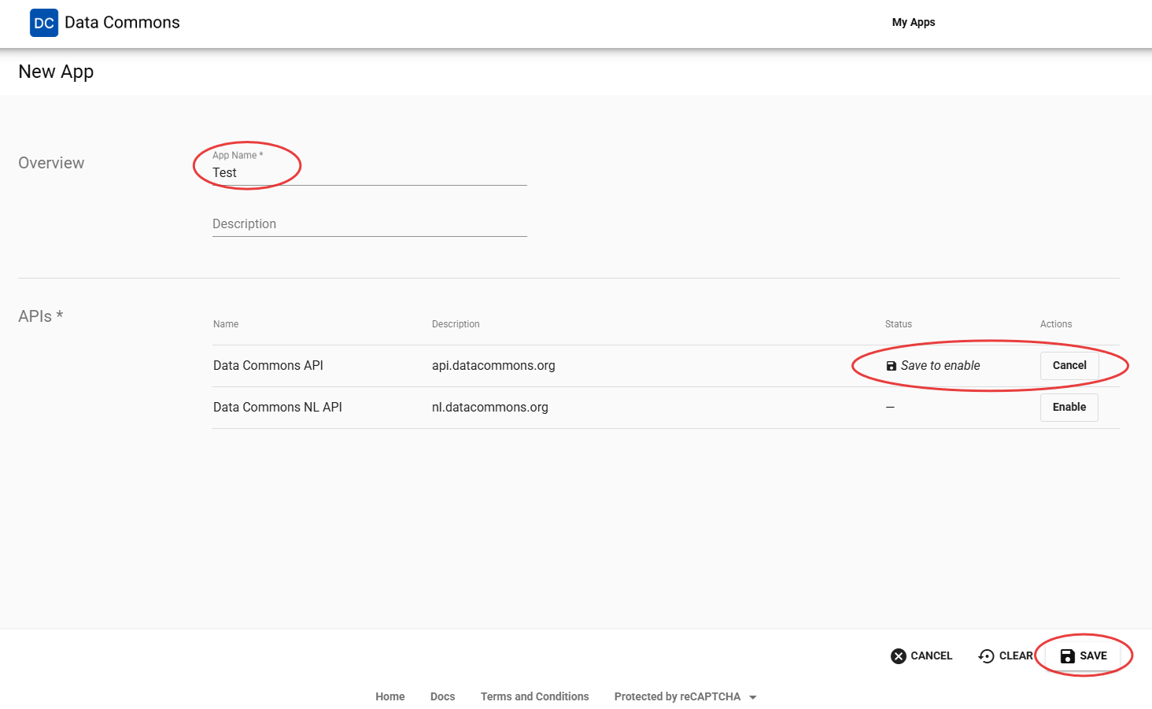1152x709 pixels.
Task: Click the CANCEL button at the bottom
Action: (x=921, y=656)
